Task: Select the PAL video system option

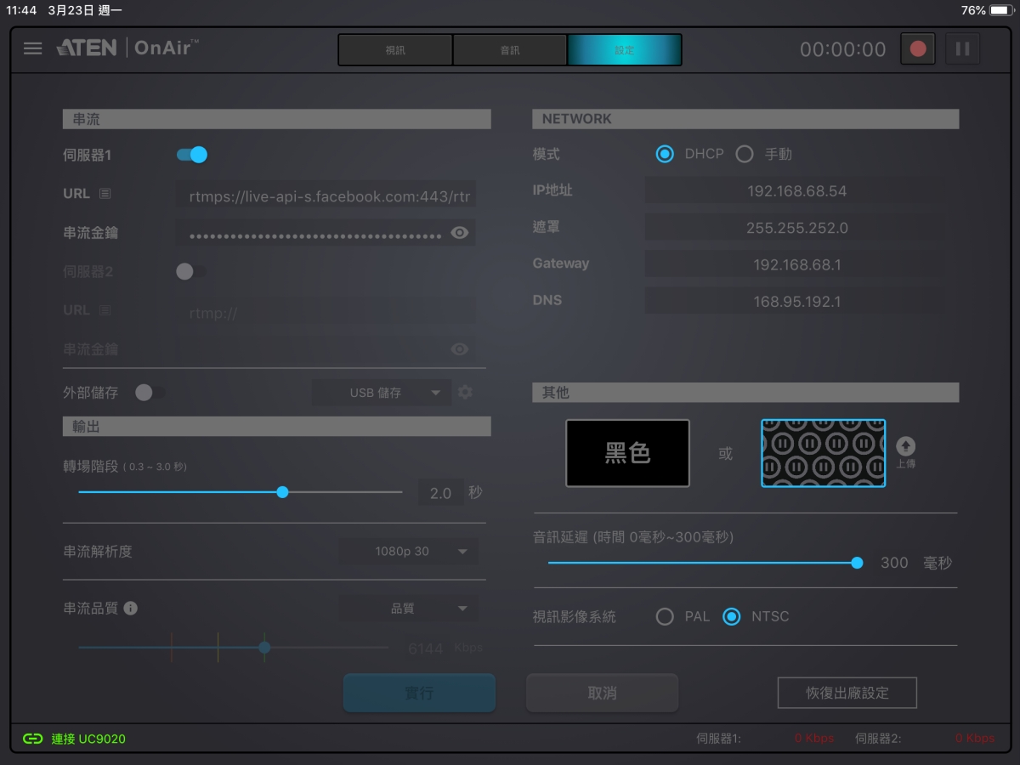Action: (665, 617)
